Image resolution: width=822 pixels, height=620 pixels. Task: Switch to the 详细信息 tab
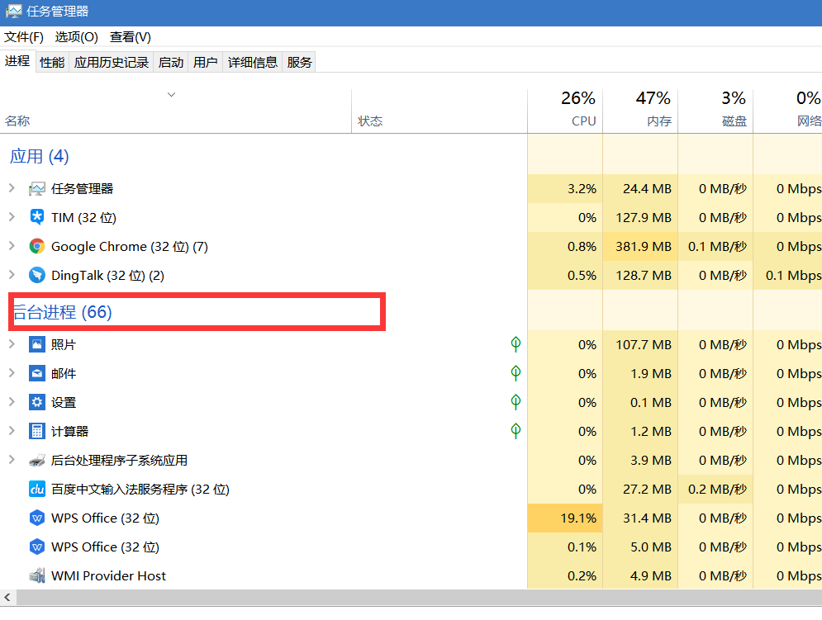point(252,63)
